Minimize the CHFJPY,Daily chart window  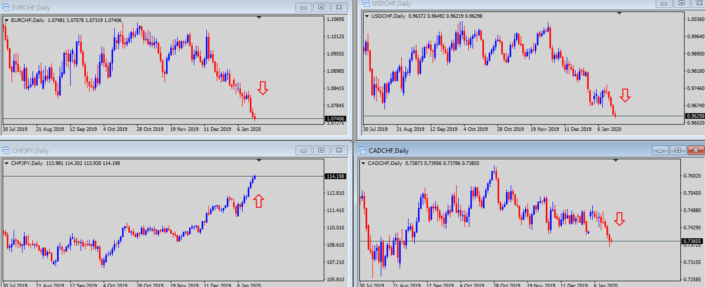point(304,150)
